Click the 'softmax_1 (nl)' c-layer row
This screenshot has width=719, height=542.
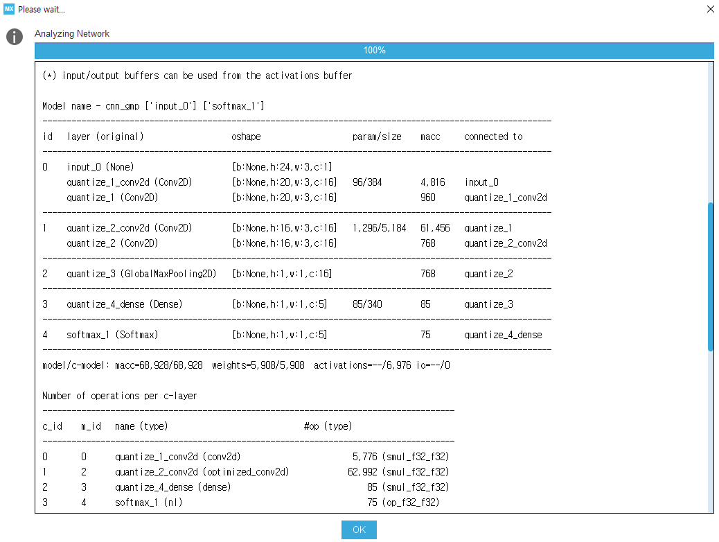148,502
